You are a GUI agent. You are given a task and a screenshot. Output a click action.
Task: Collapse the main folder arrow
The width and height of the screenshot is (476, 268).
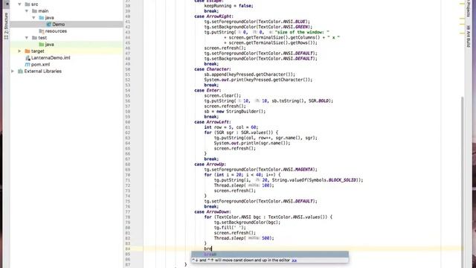pos(27,11)
